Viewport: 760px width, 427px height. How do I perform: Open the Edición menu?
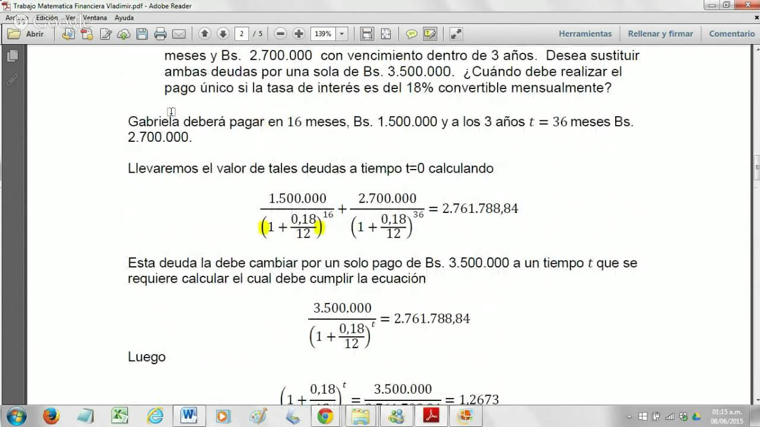[47, 18]
